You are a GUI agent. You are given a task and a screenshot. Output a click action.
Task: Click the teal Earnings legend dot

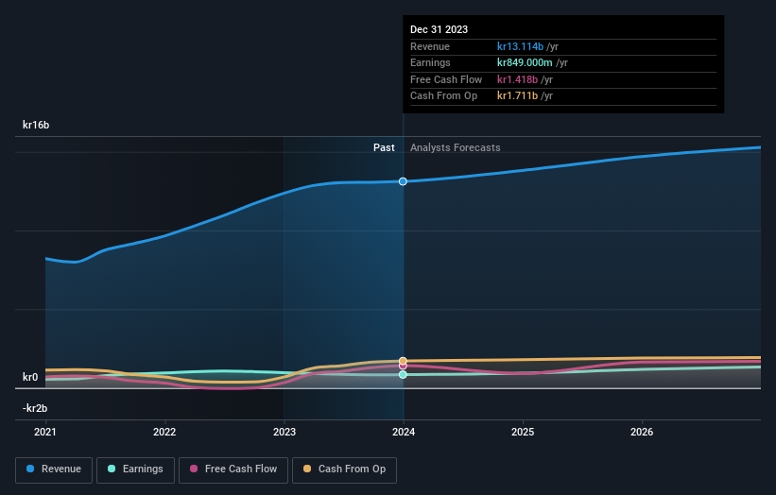pyautogui.click(x=112, y=469)
